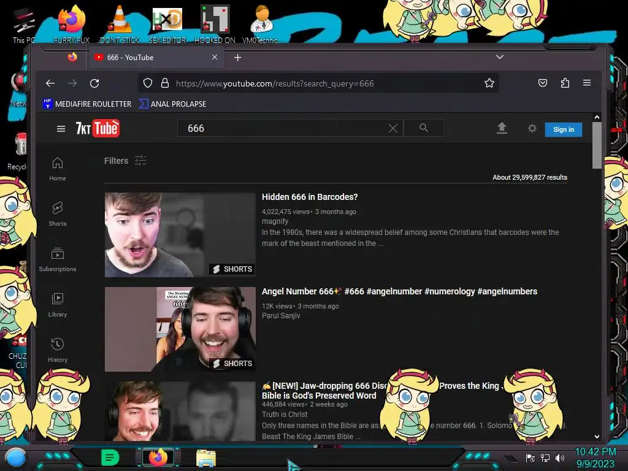
Task: Open the green notes app in taskbar
Action: click(x=110, y=458)
